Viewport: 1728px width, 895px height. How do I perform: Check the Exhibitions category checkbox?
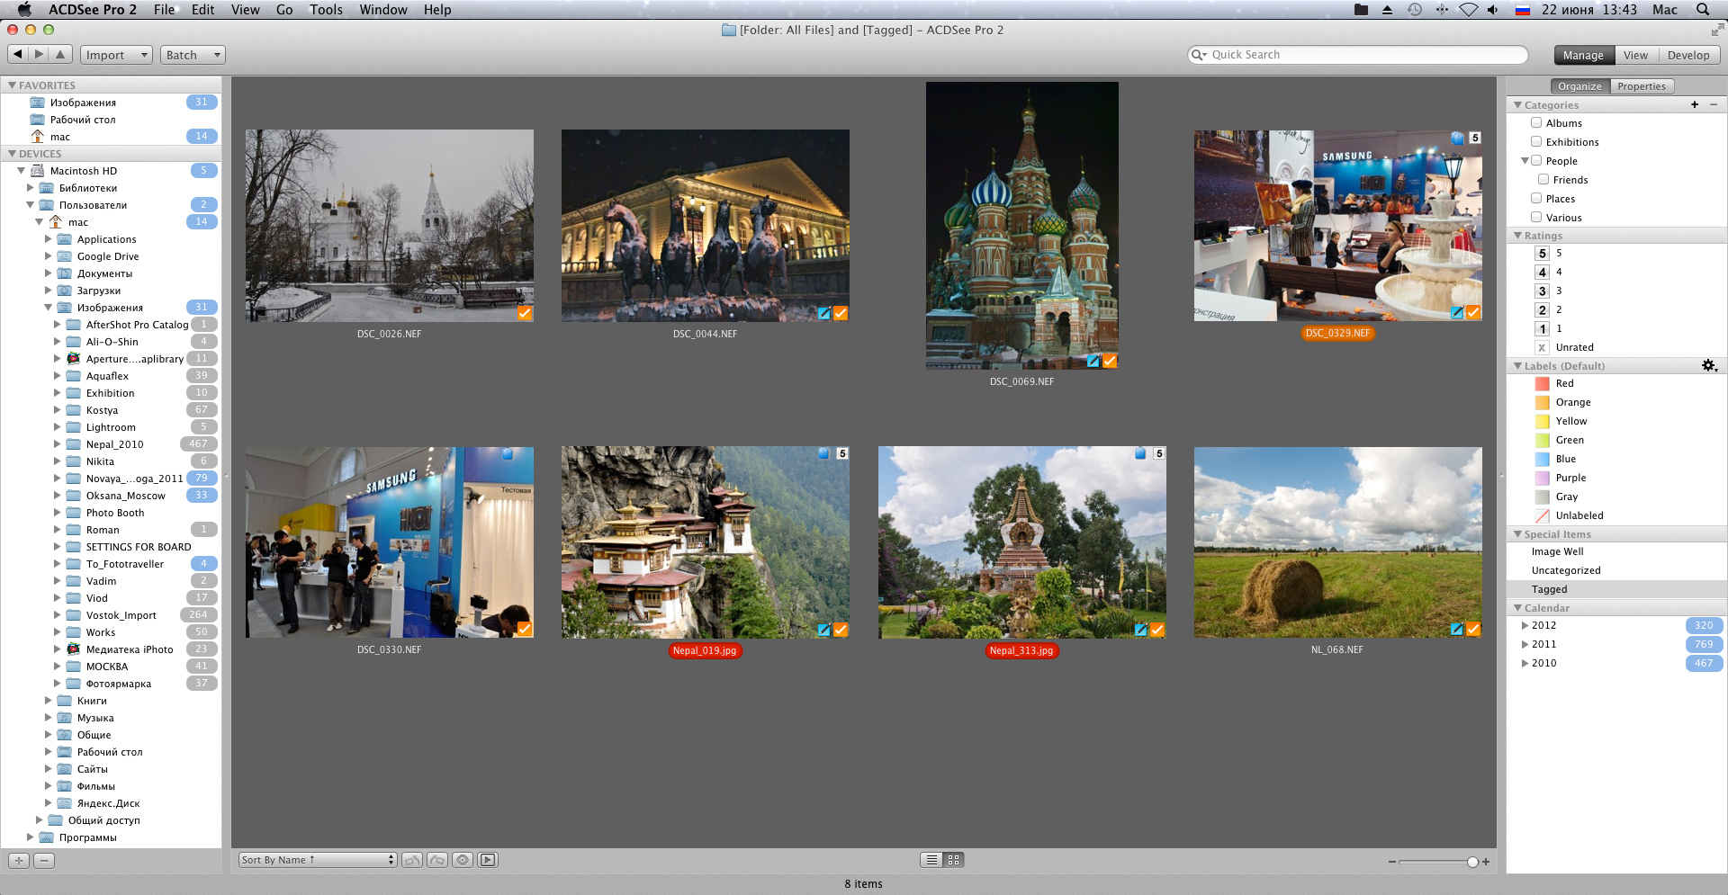point(1537,142)
